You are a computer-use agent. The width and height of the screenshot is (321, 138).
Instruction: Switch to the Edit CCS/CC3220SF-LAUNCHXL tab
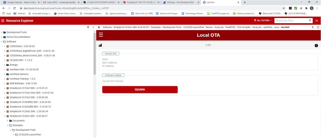(101, 2)
